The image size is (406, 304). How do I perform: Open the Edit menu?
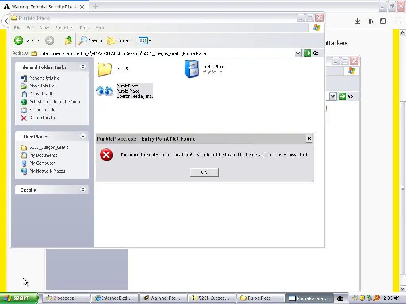tap(30, 28)
